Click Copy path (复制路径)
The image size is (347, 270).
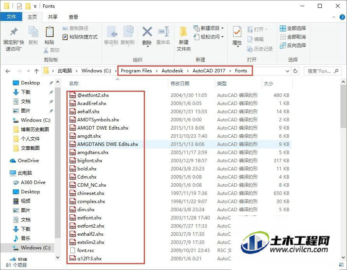[75, 28]
